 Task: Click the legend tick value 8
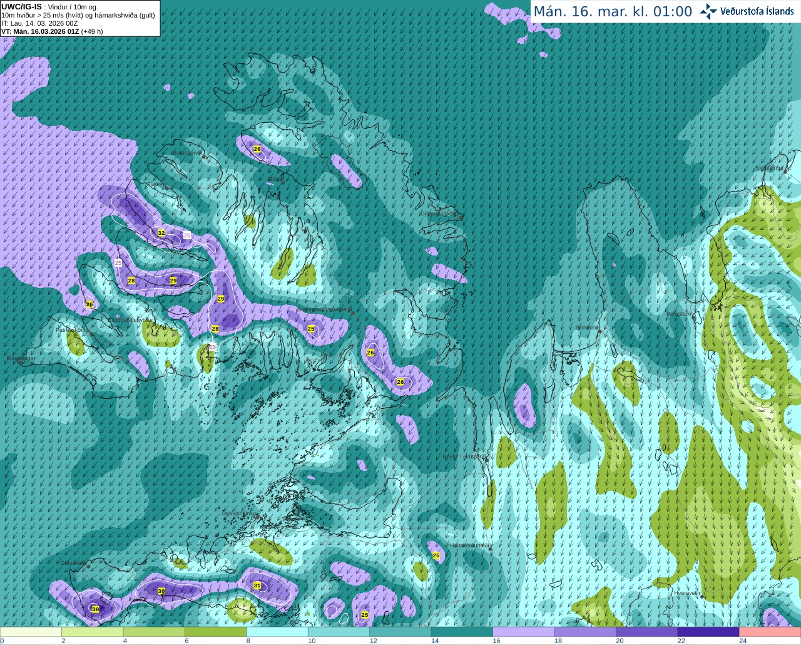[x=248, y=641]
